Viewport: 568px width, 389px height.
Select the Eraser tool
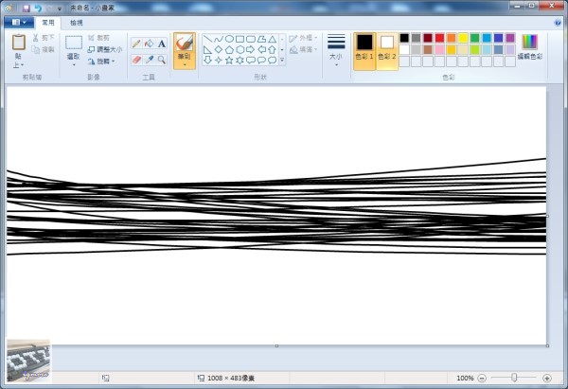pyautogui.click(x=136, y=60)
